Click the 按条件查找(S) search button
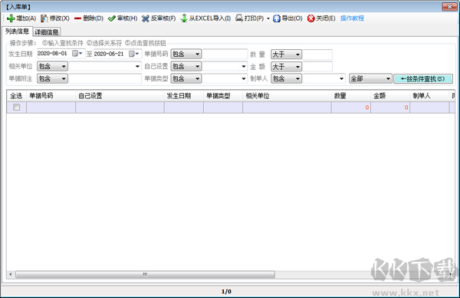This screenshot has height=298, width=460. pos(423,79)
